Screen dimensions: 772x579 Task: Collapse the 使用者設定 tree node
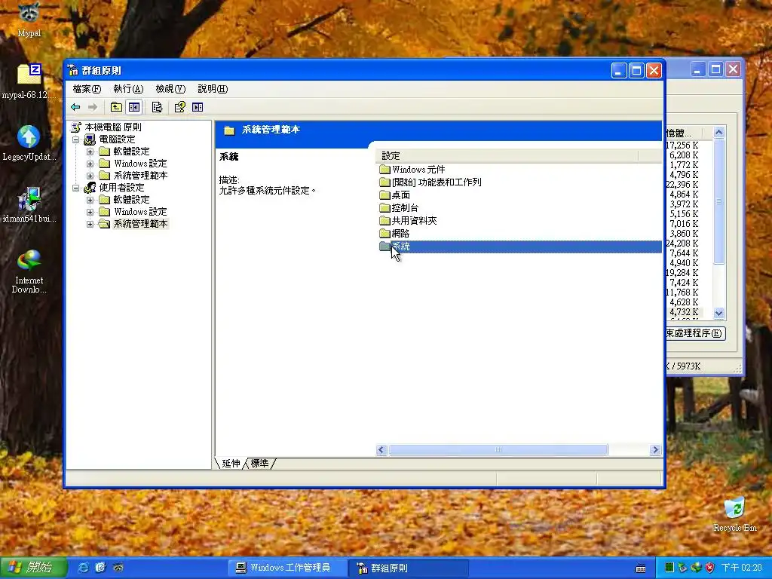coord(76,188)
